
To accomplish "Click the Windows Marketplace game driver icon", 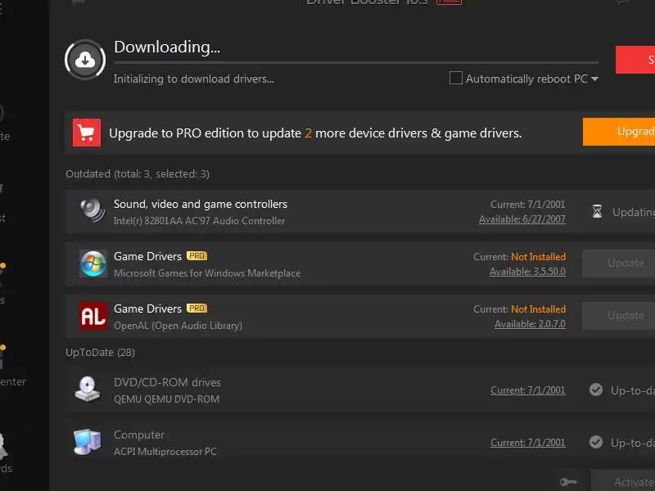I will (x=93, y=264).
